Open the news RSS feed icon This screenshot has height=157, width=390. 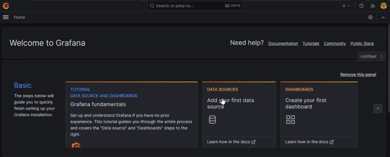coord(372,6)
